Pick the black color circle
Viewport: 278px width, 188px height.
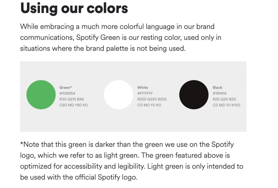coord(194,95)
